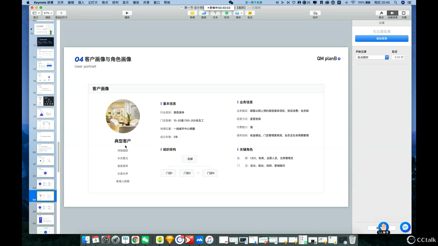
Task: Click the blue chat bubble floating button
Action: 405,227
